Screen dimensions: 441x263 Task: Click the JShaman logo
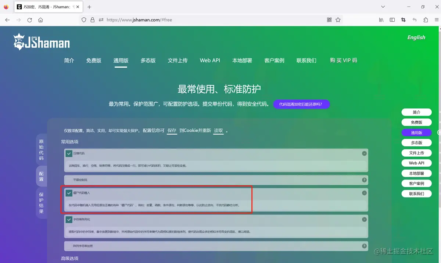[x=42, y=42]
